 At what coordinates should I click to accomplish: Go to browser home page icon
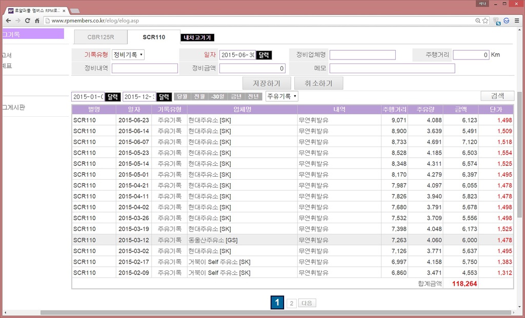click(37, 20)
